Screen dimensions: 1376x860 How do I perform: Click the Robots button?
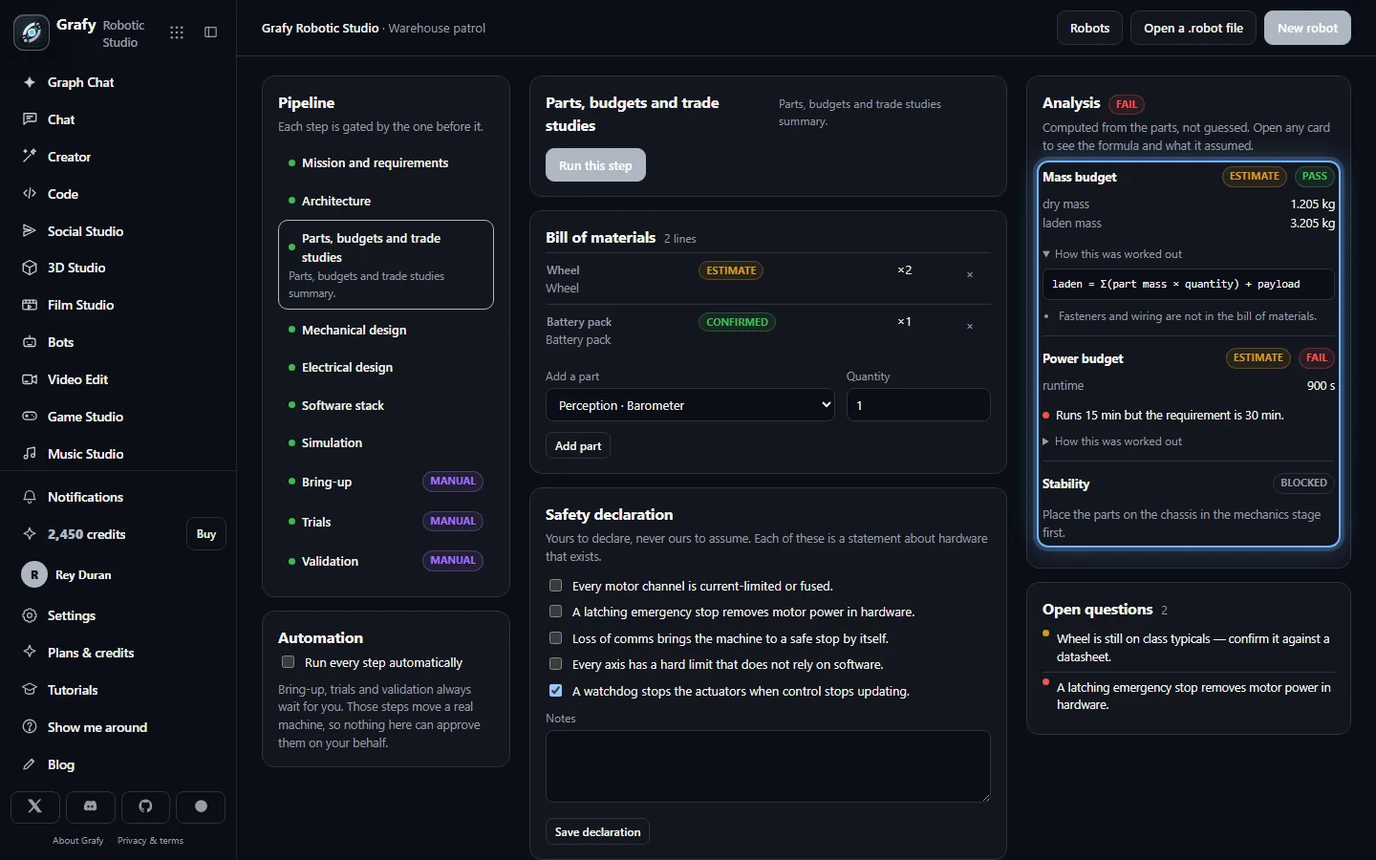coord(1089,28)
